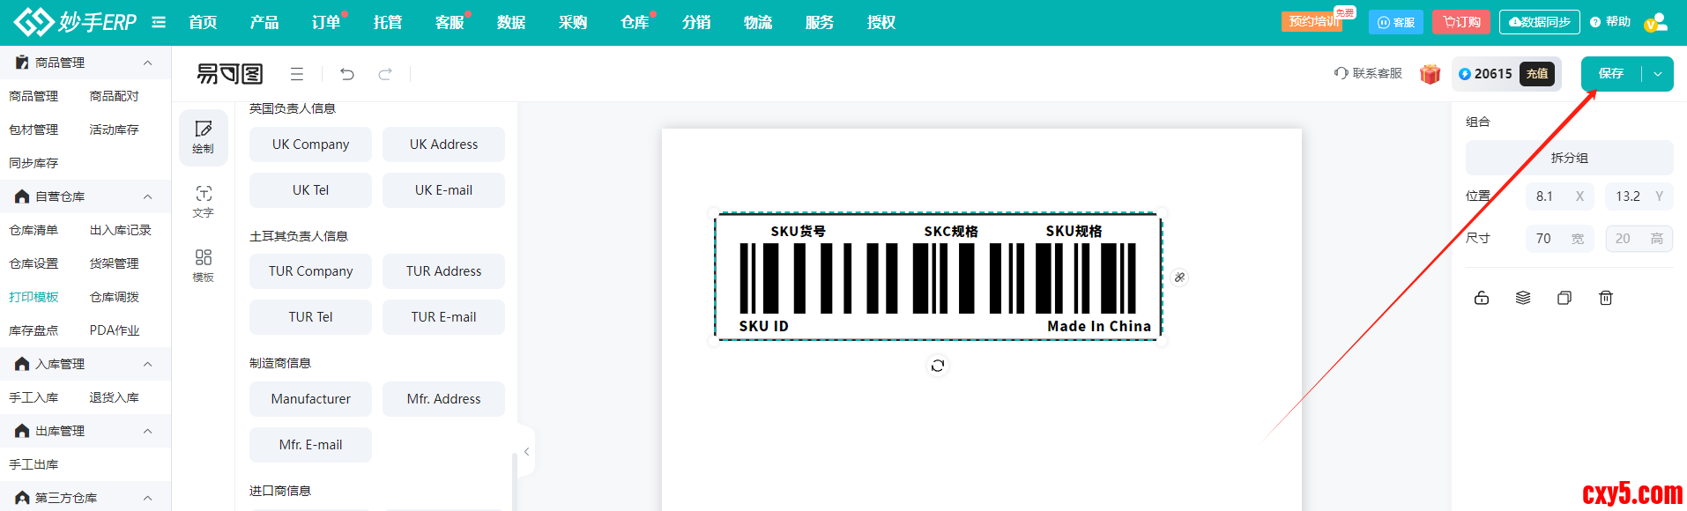Open the 服务 menu
1687x511 pixels.
pyautogui.click(x=820, y=22)
